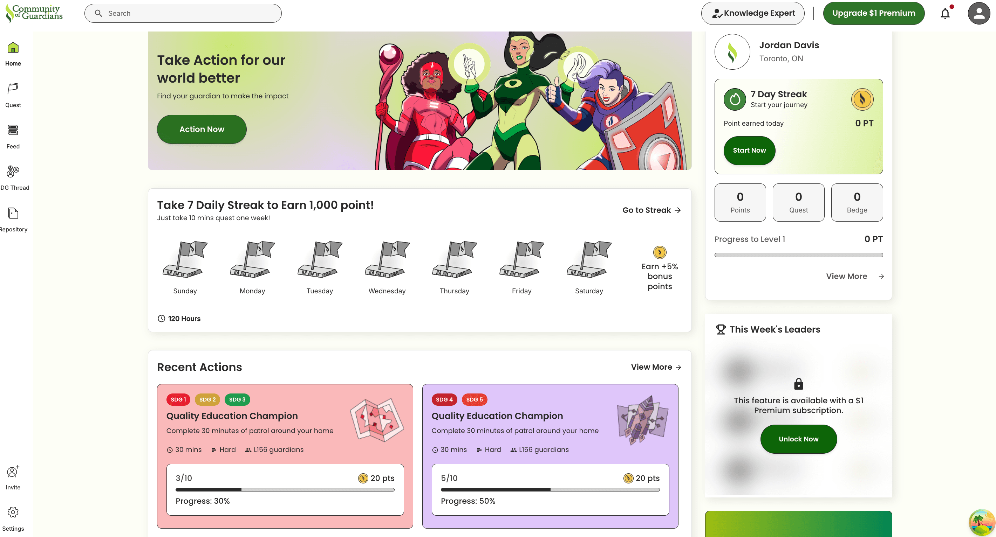Go to SDG Thread section
Image resolution: width=996 pixels, height=537 pixels.
click(x=13, y=177)
